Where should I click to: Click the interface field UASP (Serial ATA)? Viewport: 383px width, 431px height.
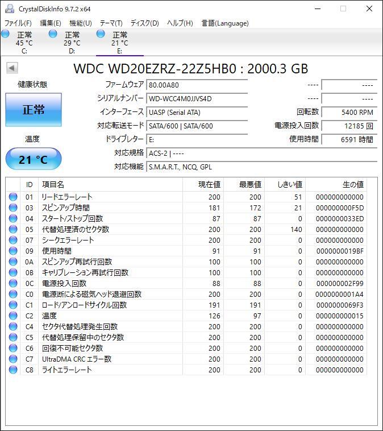[197, 113]
